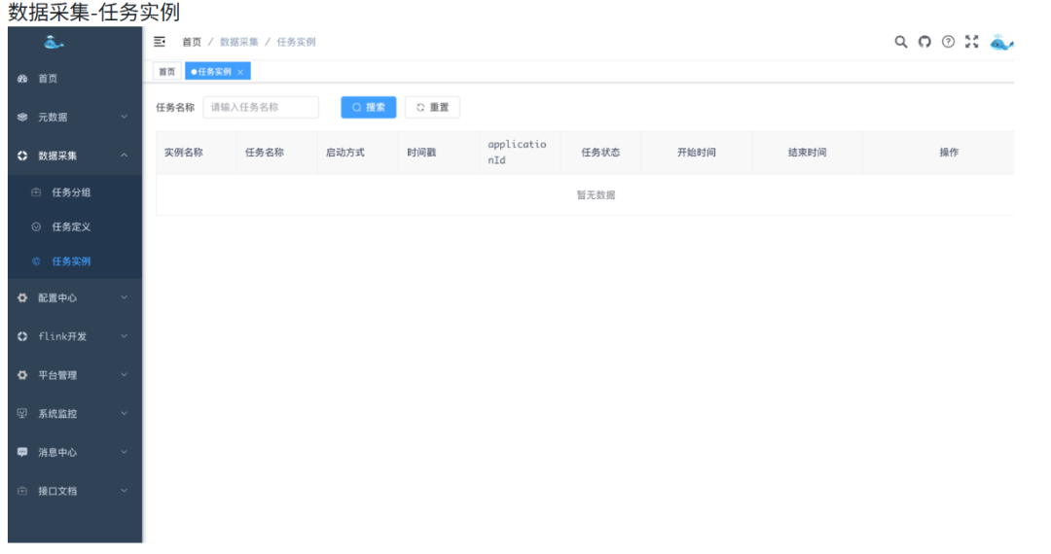Click the 任务分组 briefcase icon
This screenshot has width=1051, height=554.
(36, 192)
